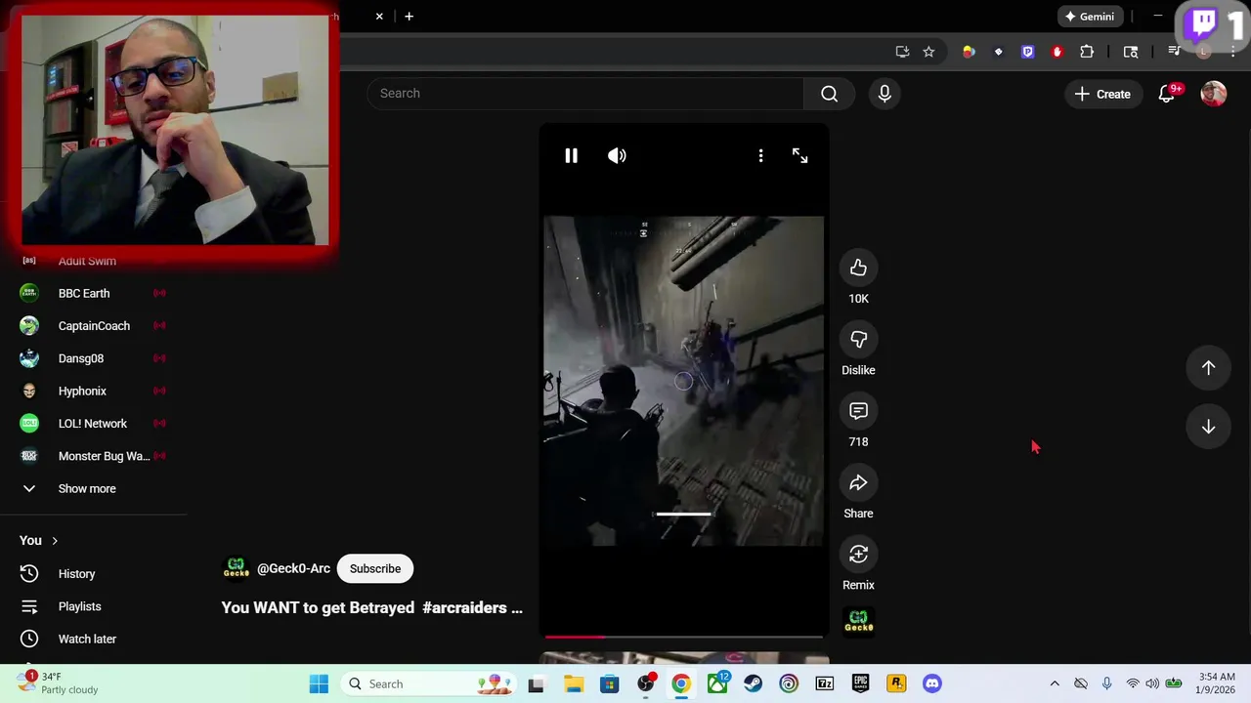Open Steam from the taskbar

[x=753, y=683]
